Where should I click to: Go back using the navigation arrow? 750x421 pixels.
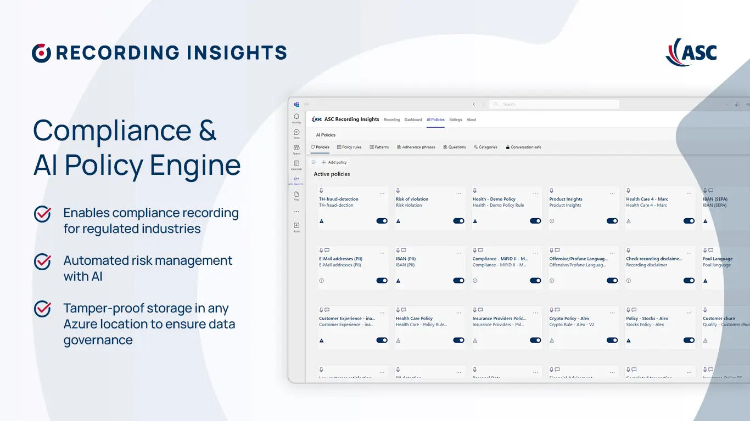click(474, 104)
